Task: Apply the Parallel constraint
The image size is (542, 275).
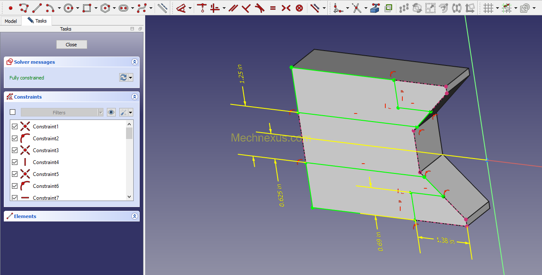Action: coord(232,8)
